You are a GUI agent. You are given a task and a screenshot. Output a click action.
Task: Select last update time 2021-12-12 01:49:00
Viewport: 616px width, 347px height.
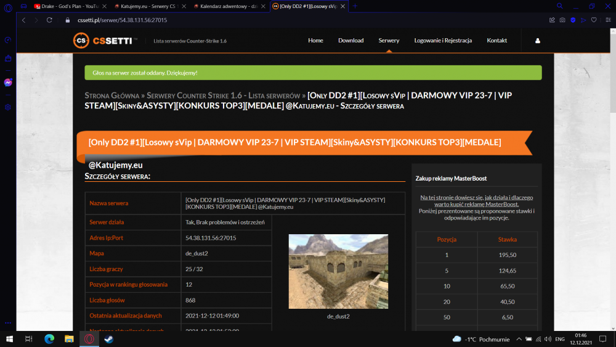(x=212, y=316)
